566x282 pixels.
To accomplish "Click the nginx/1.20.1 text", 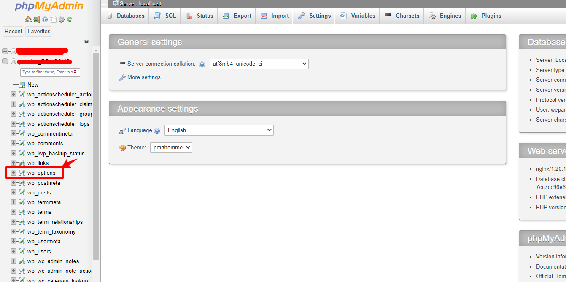I will click(551, 169).
